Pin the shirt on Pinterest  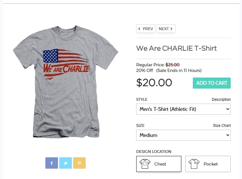point(79,163)
